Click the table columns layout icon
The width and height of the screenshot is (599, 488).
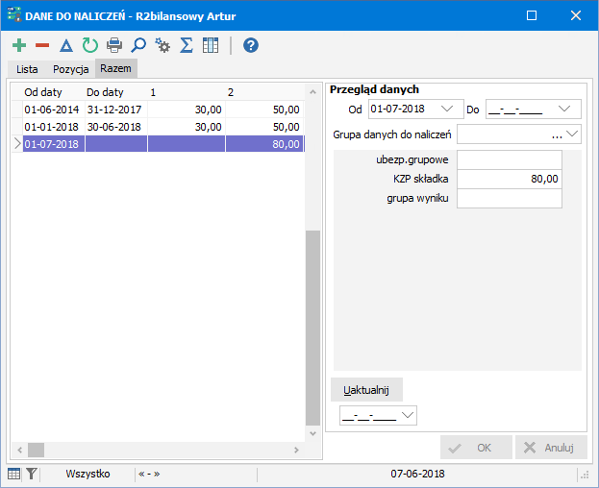click(211, 45)
